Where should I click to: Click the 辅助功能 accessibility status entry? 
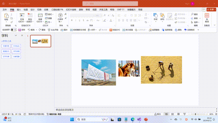coord(54,114)
